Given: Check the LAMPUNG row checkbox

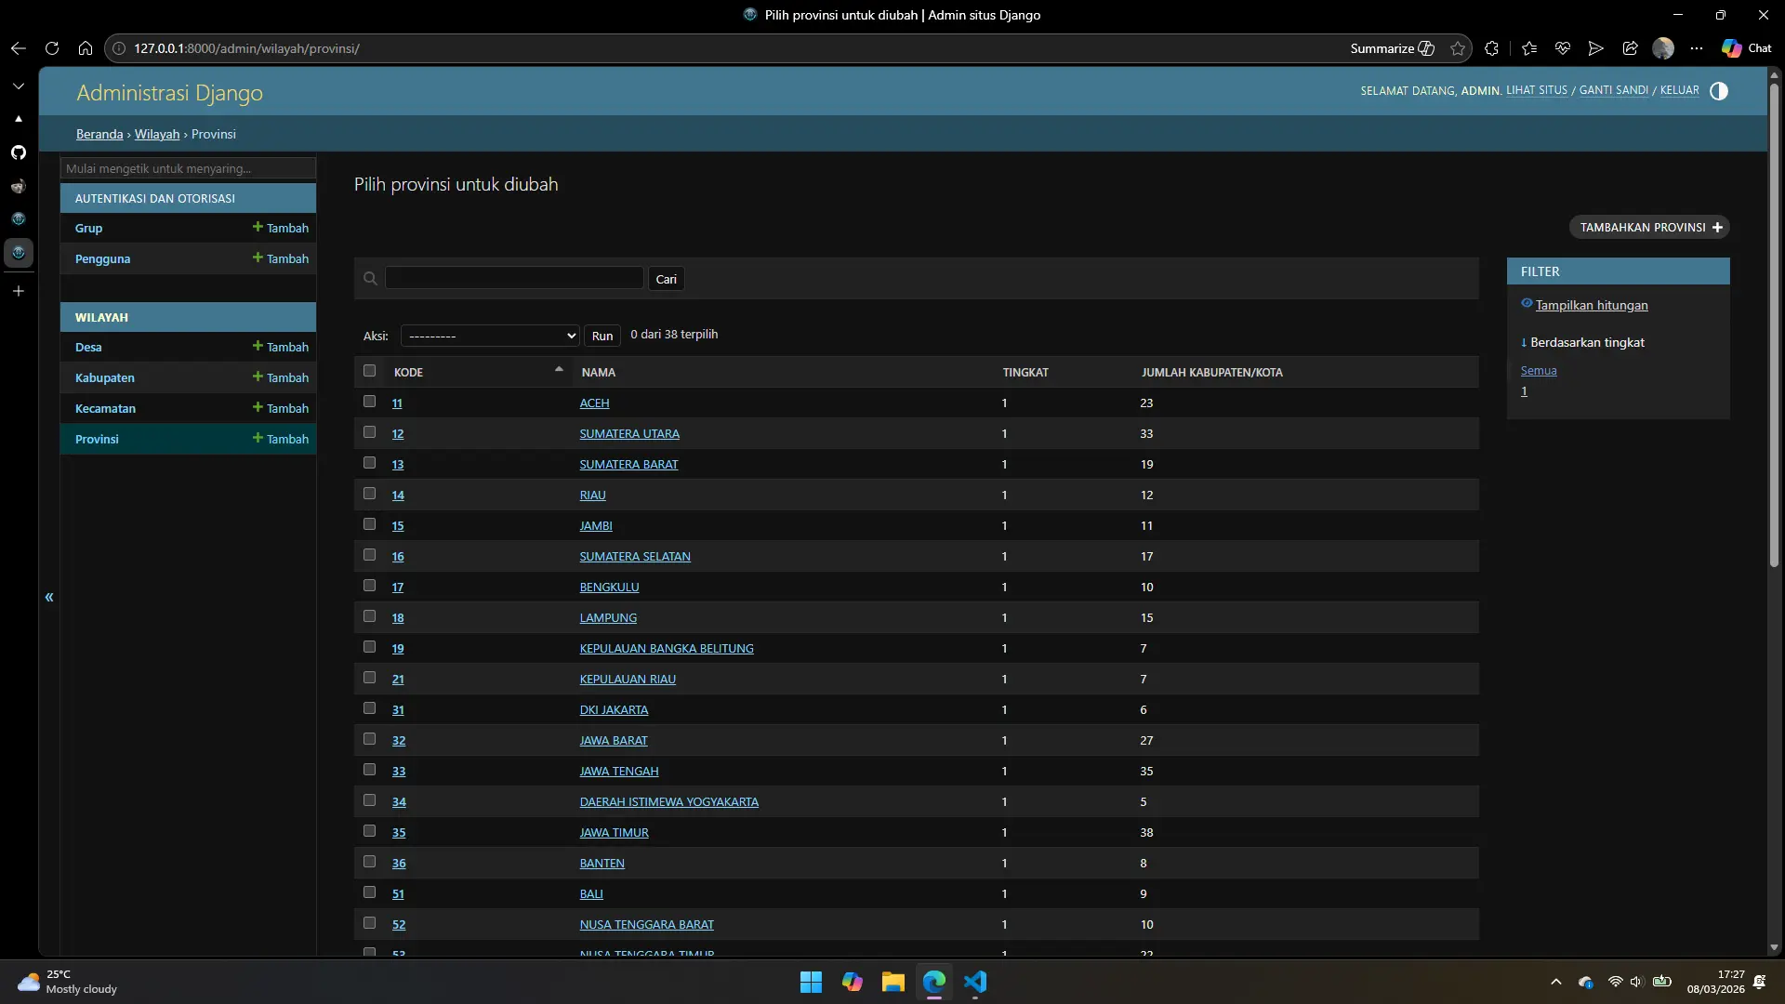Looking at the screenshot, I should tap(369, 616).
